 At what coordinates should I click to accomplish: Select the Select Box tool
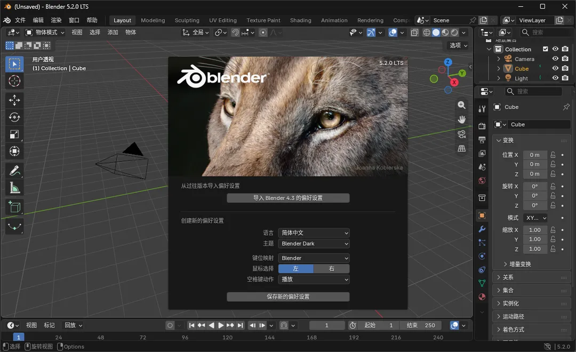(x=14, y=65)
